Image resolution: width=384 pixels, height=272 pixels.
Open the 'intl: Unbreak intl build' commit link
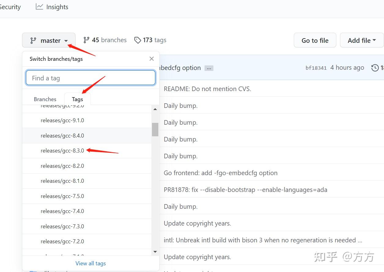(x=263, y=240)
